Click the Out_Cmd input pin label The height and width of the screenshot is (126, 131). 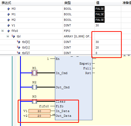coord(63,87)
